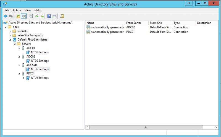Expand the Subnets node
The height and width of the screenshot is (137, 221).
[10, 31]
